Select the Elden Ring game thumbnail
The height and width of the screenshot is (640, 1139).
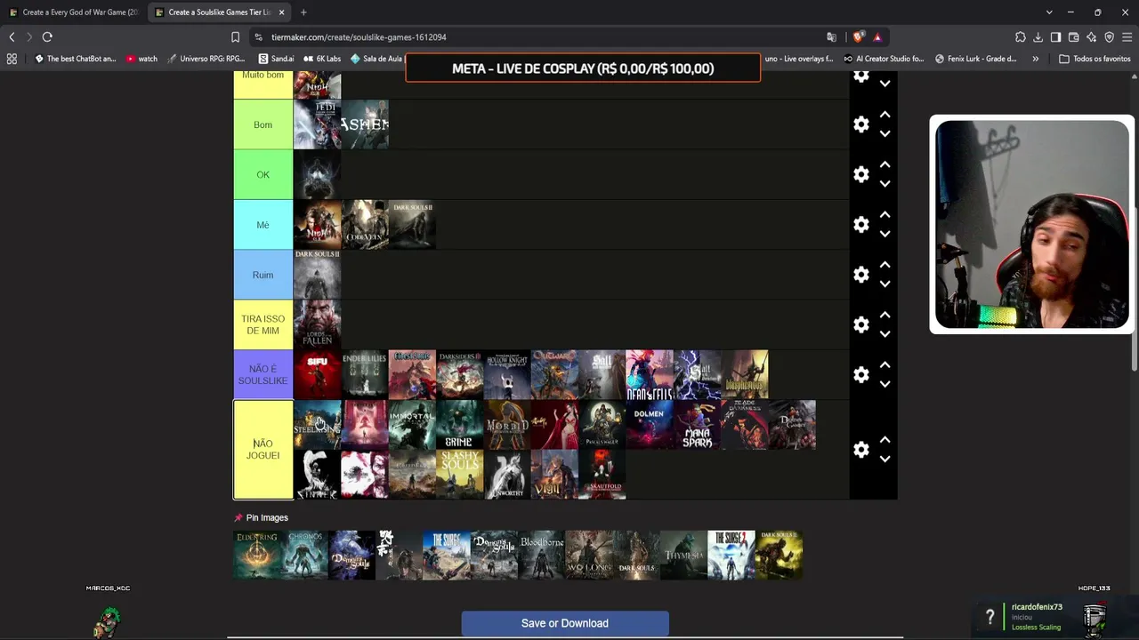pyautogui.click(x=257, y=556)
